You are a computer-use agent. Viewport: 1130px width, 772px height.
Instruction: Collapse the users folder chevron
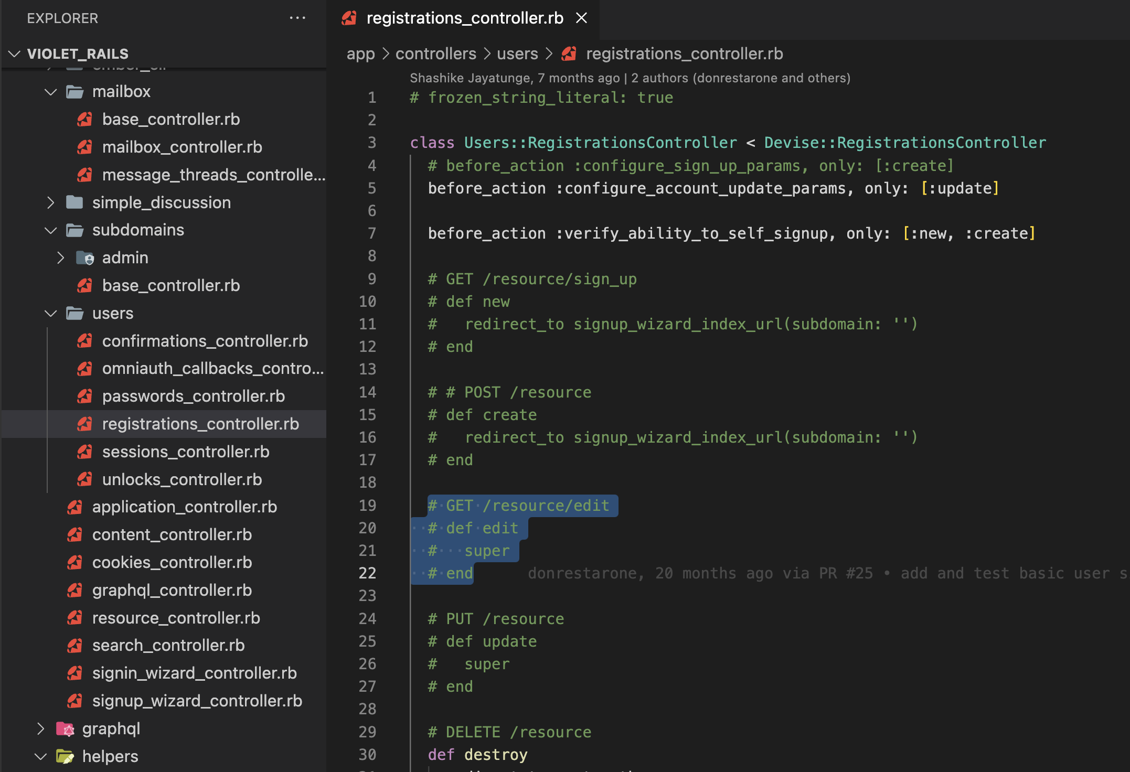click(51, 313)
